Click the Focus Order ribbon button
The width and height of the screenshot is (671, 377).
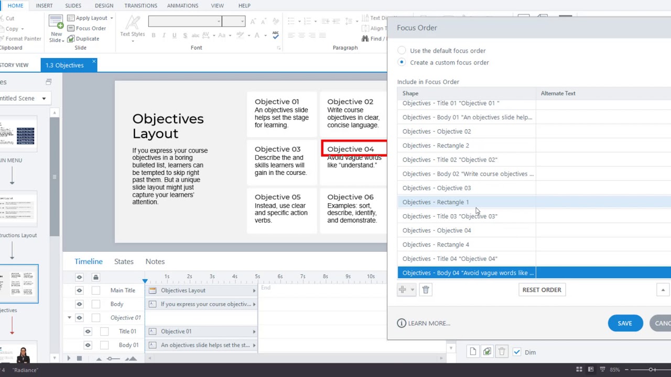(x=86, y=28)
